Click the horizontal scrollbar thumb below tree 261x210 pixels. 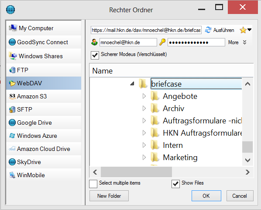pos(136,172)
